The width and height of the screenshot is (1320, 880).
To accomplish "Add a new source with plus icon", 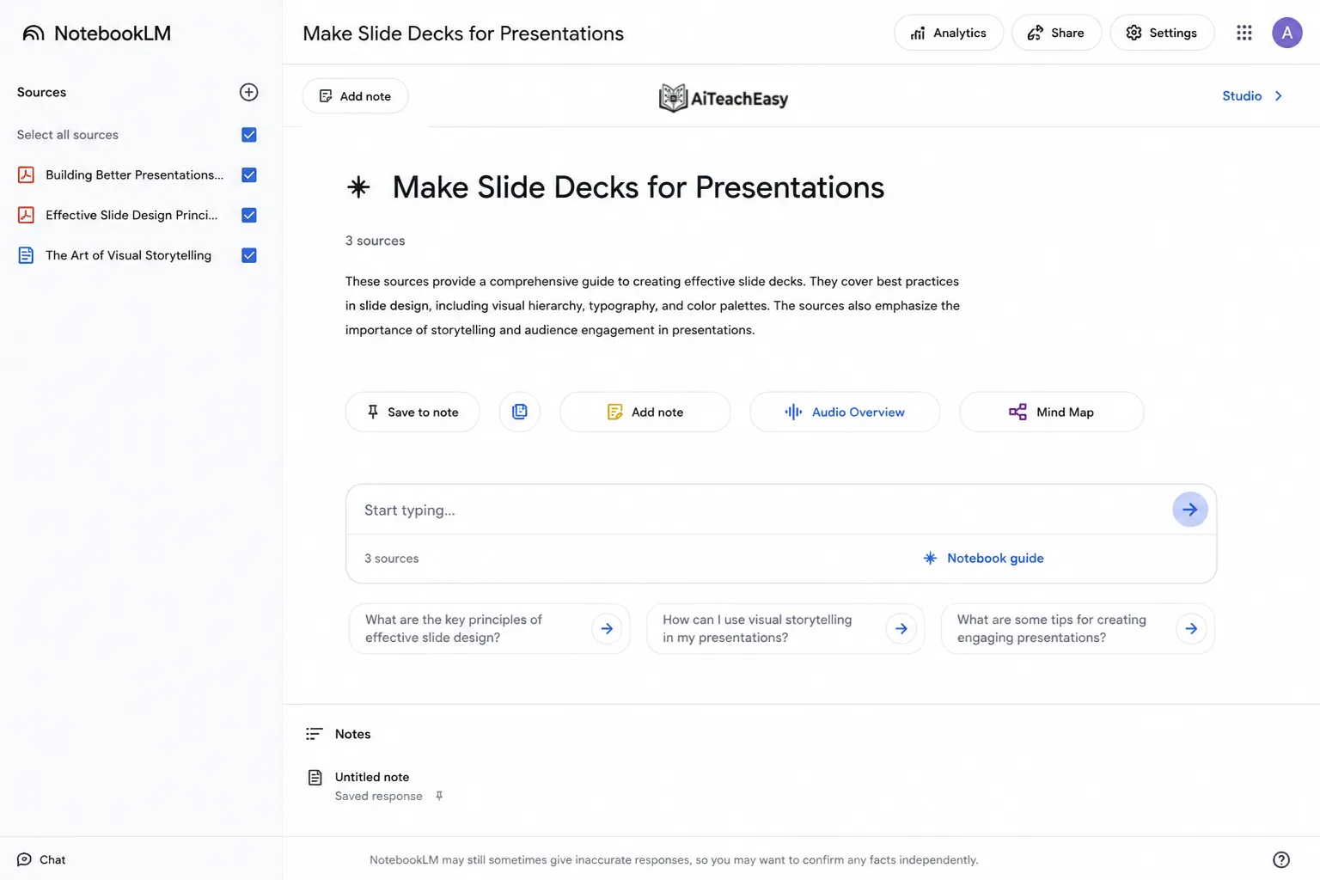I will point(248,92).
